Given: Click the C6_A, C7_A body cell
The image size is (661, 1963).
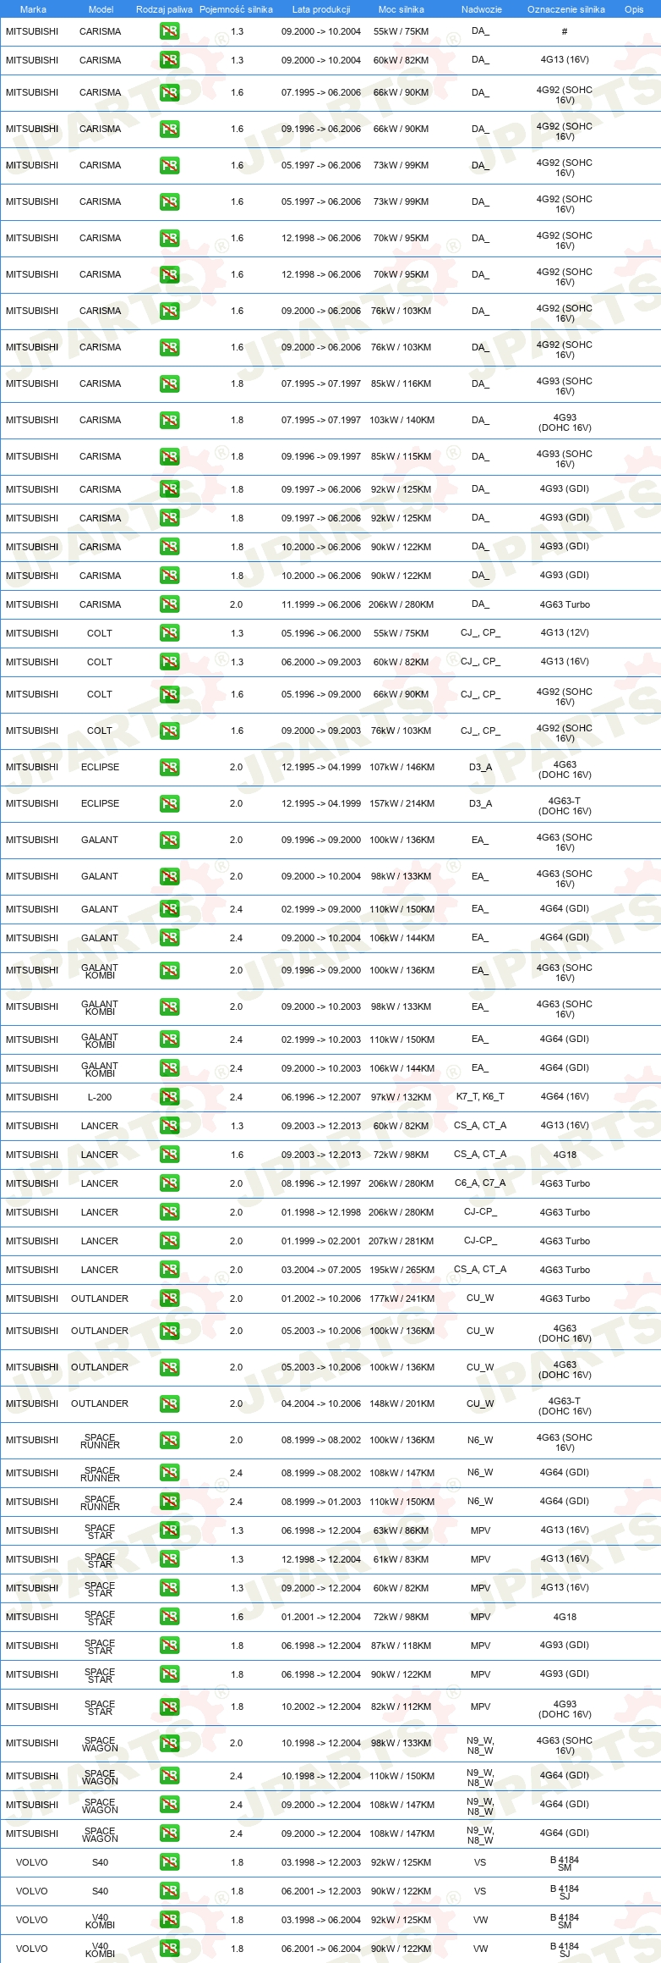Looking at the screenshot, I should 480,1183.
